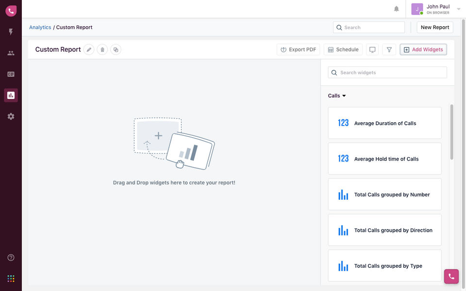Click the trash delete report icon
This screenshot has height=291, width=466.
click(x=102, y=49)
